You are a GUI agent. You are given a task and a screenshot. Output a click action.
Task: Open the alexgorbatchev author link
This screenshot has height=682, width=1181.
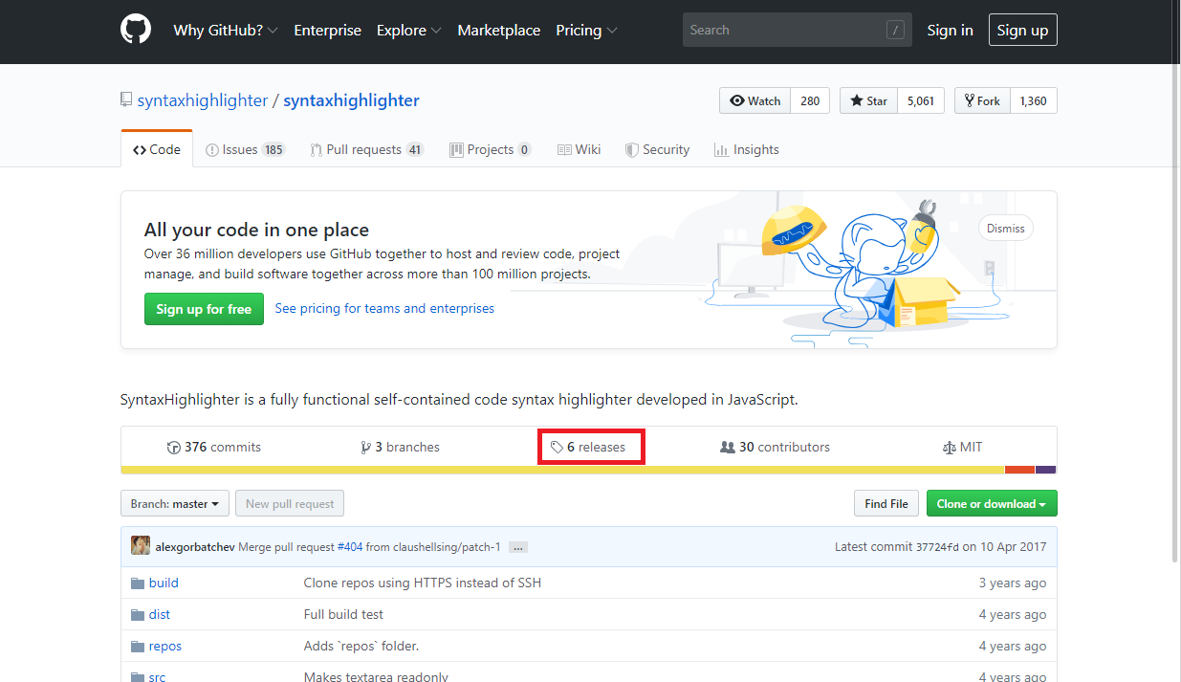(x=195, y=547)
